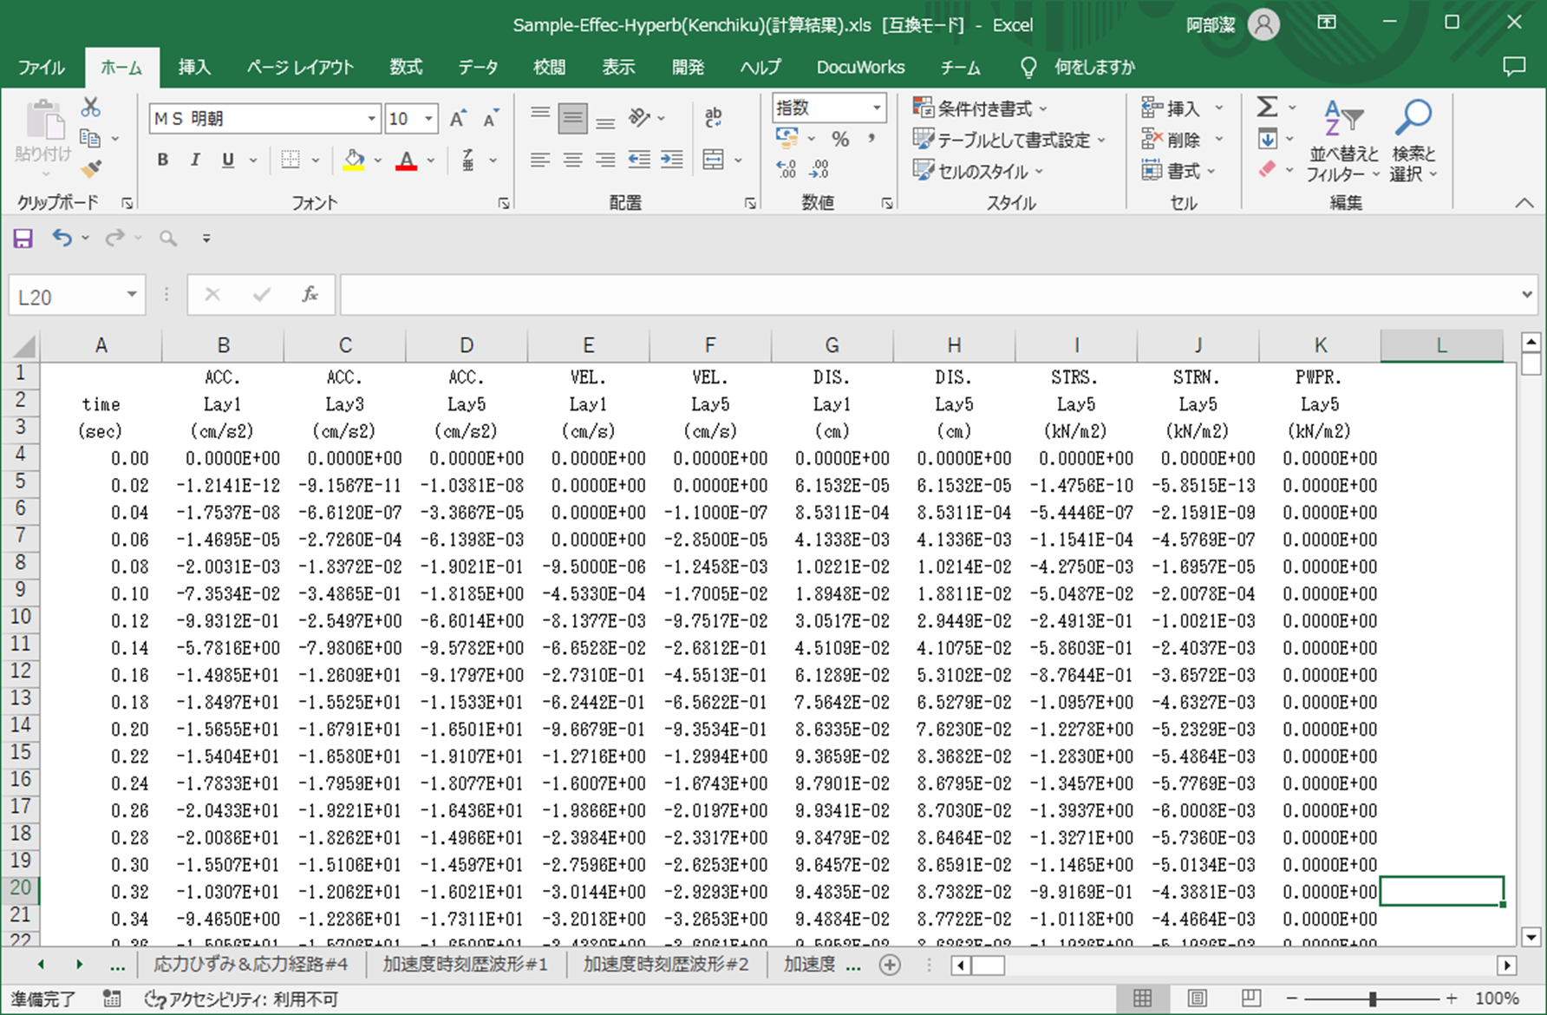Switch to the 数式 tab
The width and height of the screenshot is (1547, 1015).
pyautogui.click(x=405, y=67)
